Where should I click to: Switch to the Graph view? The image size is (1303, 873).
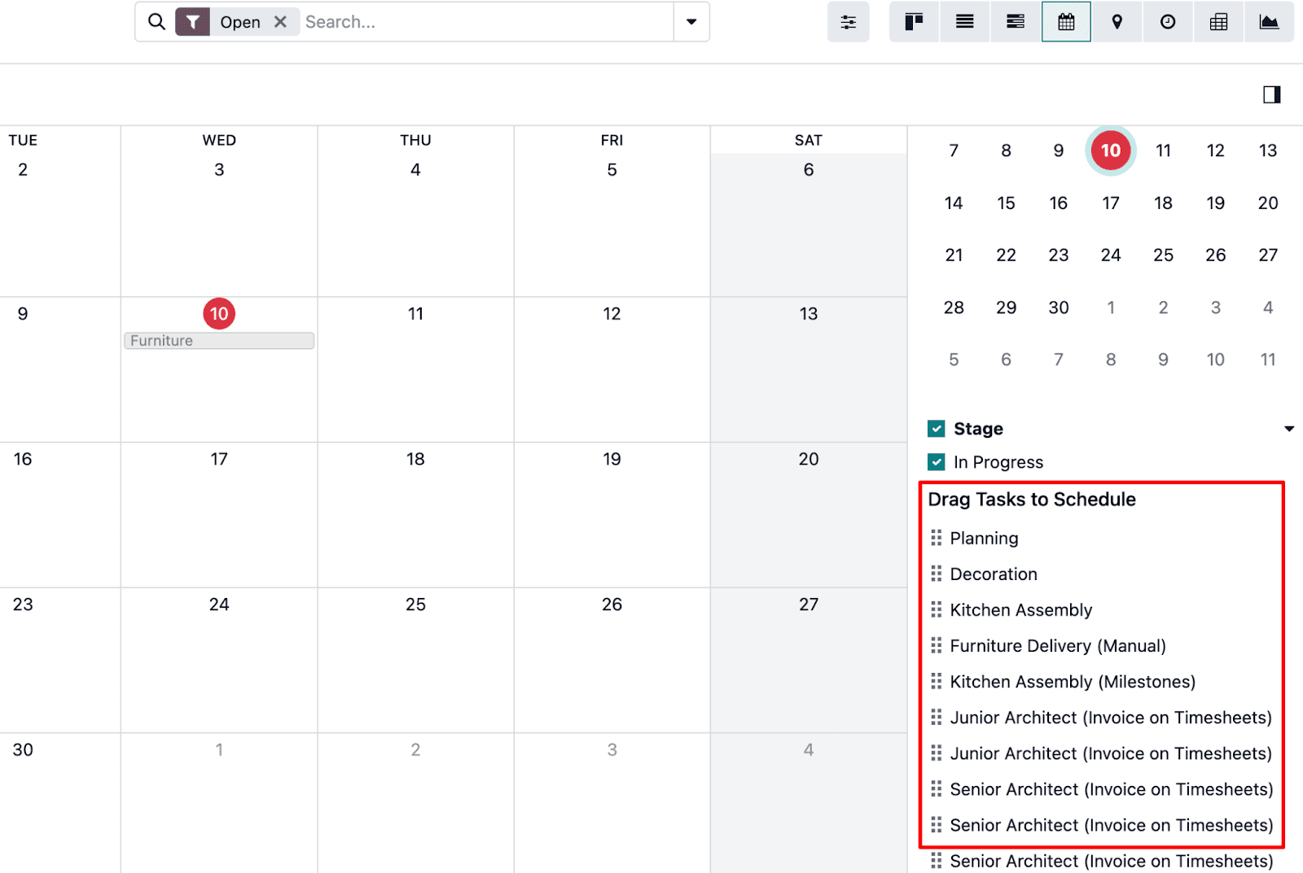coord(1268,22)
